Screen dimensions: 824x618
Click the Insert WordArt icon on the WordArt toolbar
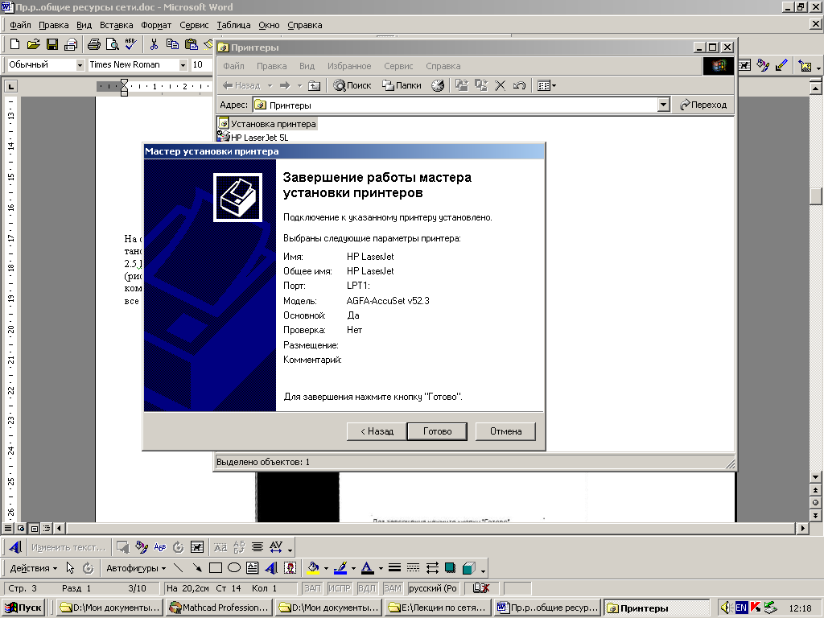click(15, 547)
